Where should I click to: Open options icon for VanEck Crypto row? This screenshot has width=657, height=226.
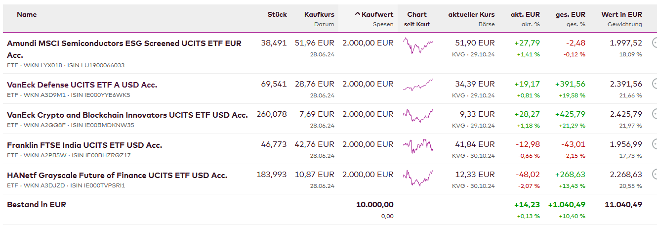pyautogui.click(x=655, y=114)
